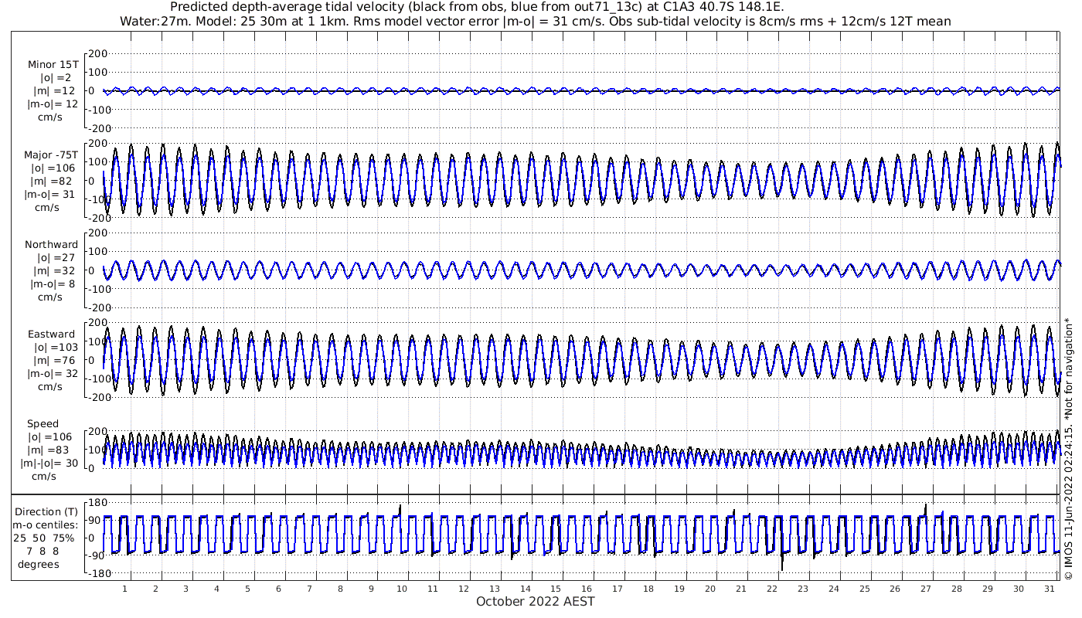Select '|m|-|o|= 30' in Speed panel
The width and height of the screenshot is (1082, 618).
click(49, 463)
